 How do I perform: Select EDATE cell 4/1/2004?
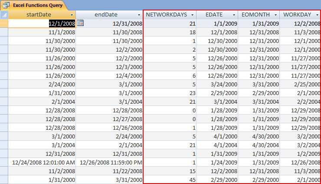[217, 145]
